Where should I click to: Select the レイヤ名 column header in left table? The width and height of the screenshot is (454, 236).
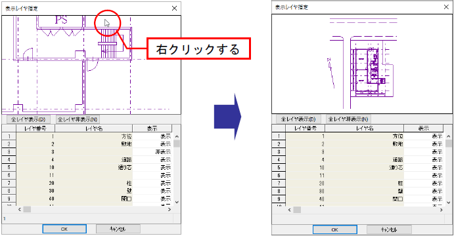pyautogui.click(x=94, y=128)
